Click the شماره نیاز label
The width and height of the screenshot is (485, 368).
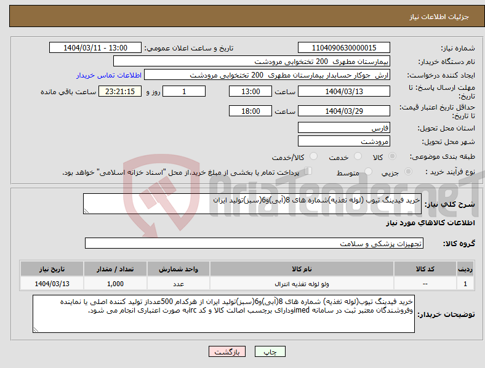pos(458,48)
